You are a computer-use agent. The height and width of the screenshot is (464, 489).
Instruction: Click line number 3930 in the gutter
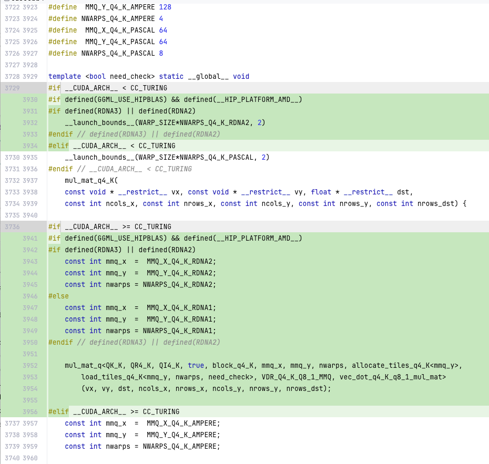coord(30,100)
